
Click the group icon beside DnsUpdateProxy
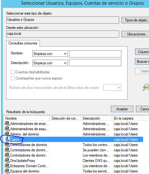[x=7, y=160]
